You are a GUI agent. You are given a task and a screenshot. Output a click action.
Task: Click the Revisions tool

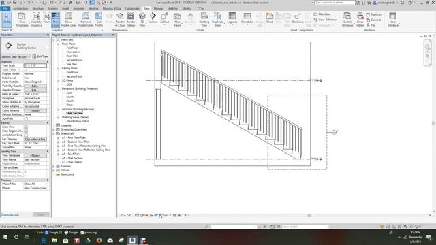click(298, 18)
